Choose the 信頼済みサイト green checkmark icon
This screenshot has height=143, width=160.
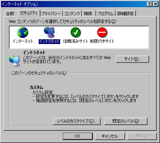click(x=76, y=32)
